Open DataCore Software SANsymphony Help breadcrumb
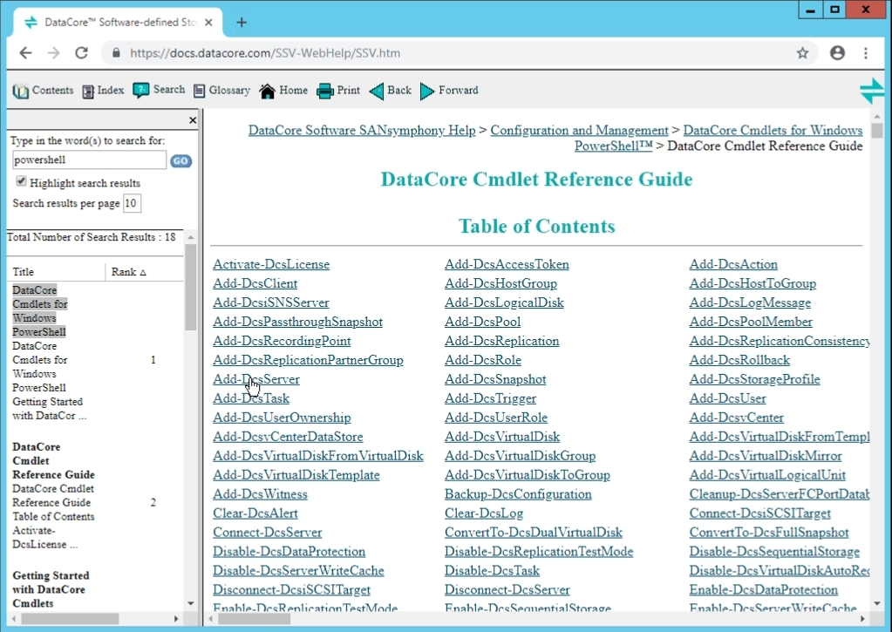This screenshot has width=892, height=632. click(x=362, y=130)
